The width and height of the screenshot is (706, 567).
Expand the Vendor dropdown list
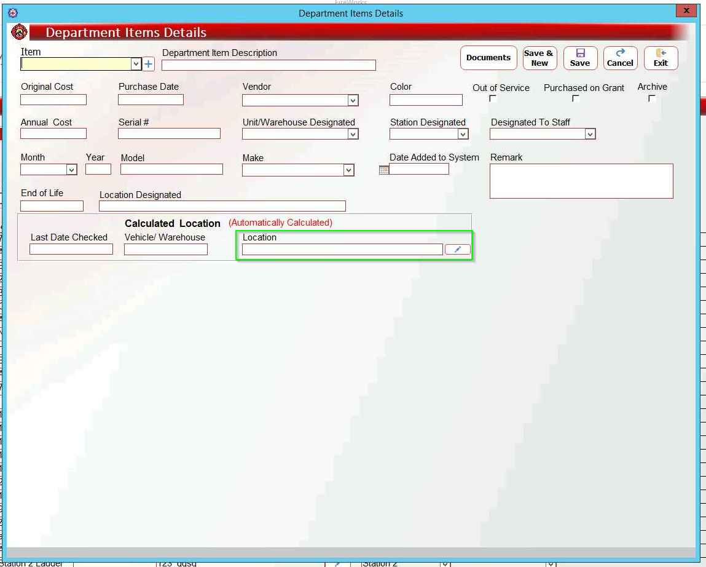(353, 100)
